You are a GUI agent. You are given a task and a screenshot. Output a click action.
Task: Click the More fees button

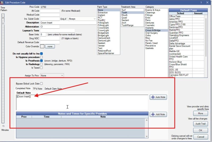201,113
